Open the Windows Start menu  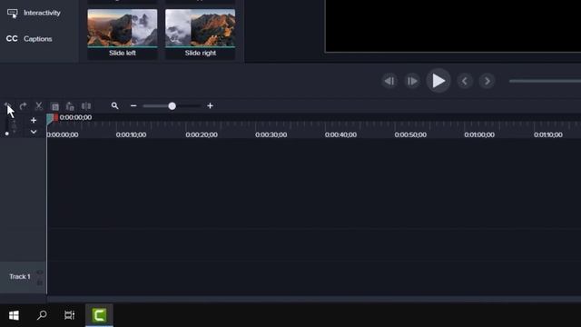click(x=15, y=315)
